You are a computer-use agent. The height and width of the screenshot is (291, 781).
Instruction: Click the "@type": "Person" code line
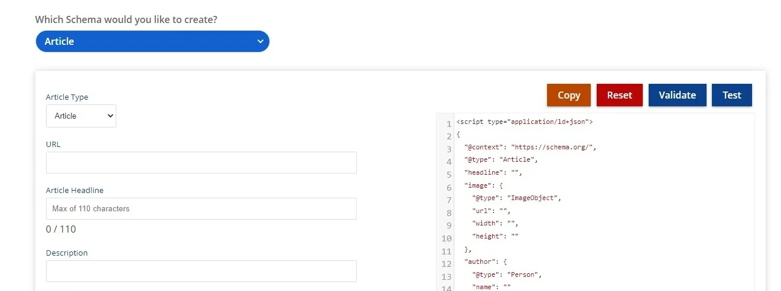point(507,274)
